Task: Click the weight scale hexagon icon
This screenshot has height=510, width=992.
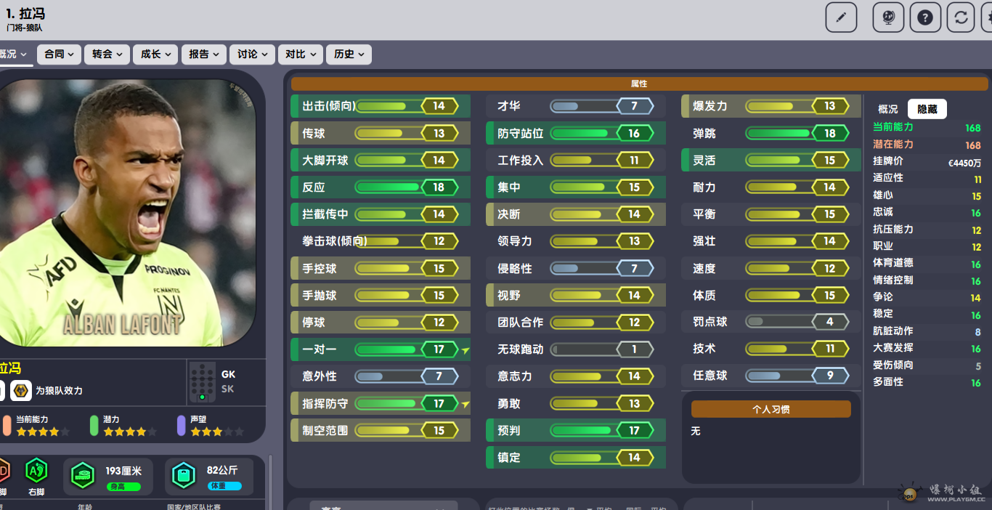Action: 184,476
